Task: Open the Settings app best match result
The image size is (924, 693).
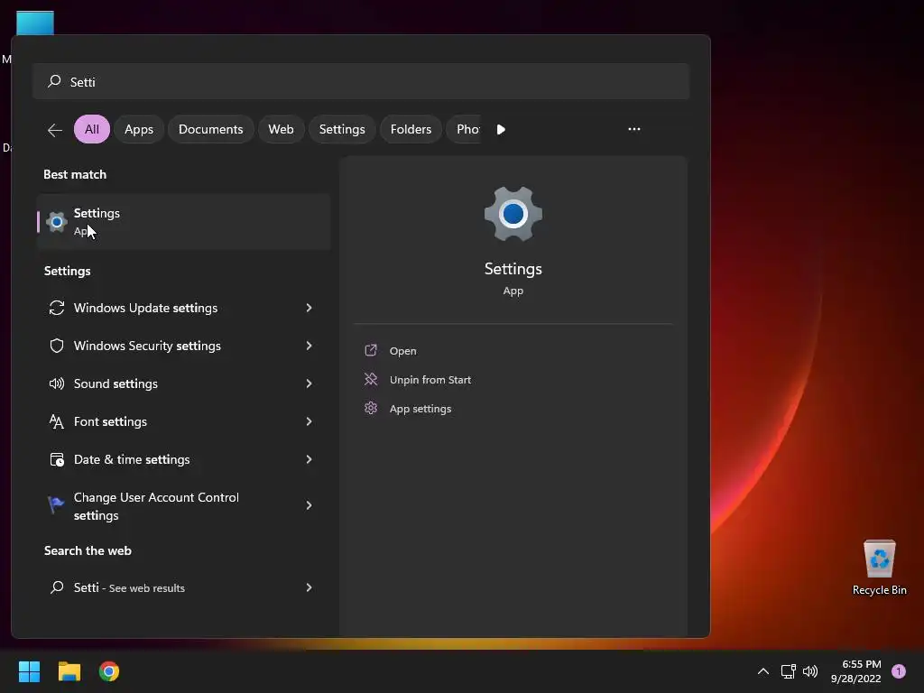Action: [183, 222]
